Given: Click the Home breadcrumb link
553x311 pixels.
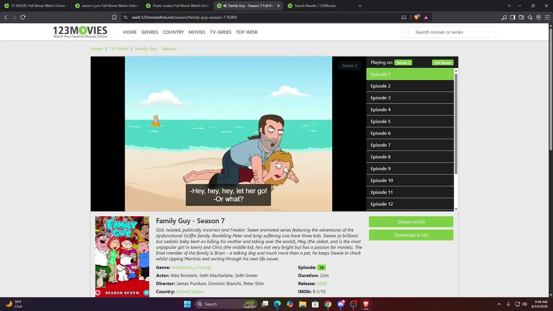Looking at the screenshot, I should tap(97, 48).
